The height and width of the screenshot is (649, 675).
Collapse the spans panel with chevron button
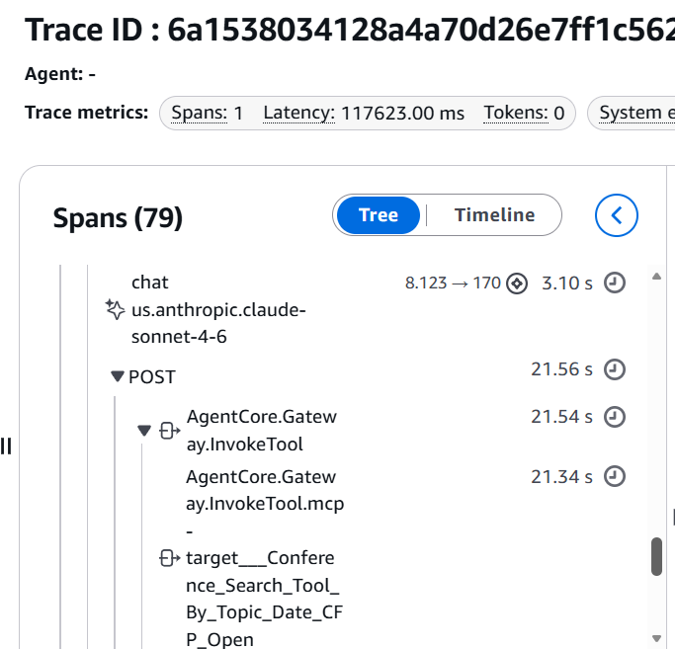tap(617, 215)
